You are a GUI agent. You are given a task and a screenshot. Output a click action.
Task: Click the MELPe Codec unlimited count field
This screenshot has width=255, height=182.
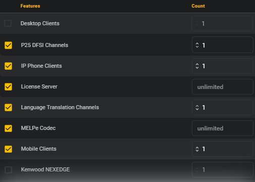click(223, 128)
